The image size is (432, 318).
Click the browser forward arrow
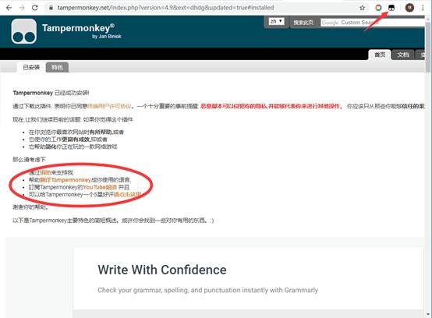click(22, 8)
